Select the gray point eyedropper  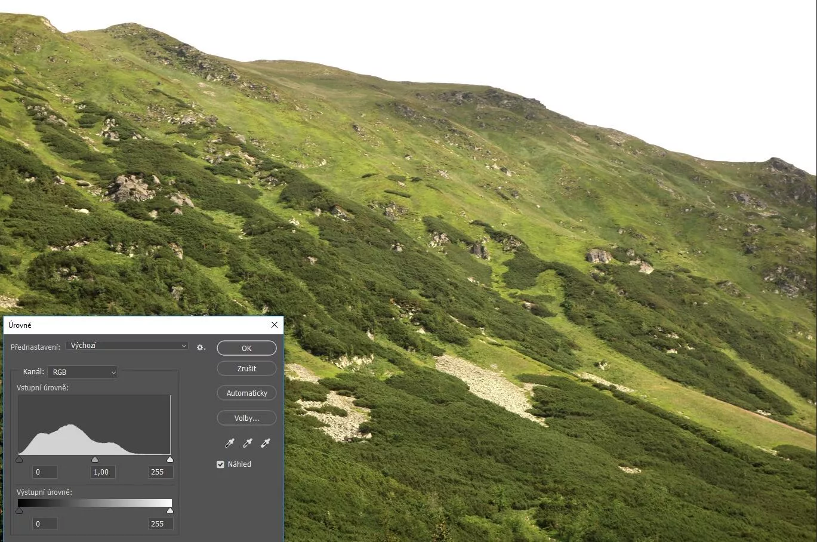pos(247,443)
